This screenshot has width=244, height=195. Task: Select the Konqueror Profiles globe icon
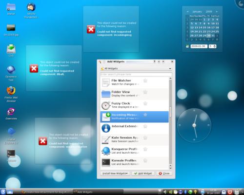pos(106,151)
